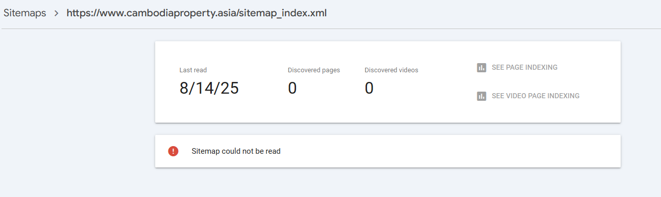The width and height of the screenshot is (661, 197).
Task: Go back to Sitemaps breadcrumb
Action: 25,13
